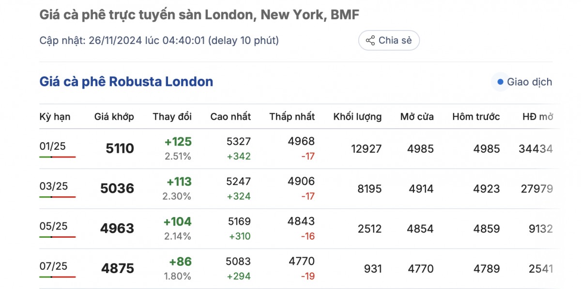The image size is (581, 289).
Task: Select the Thấp nhất column header
Action: 292,116
